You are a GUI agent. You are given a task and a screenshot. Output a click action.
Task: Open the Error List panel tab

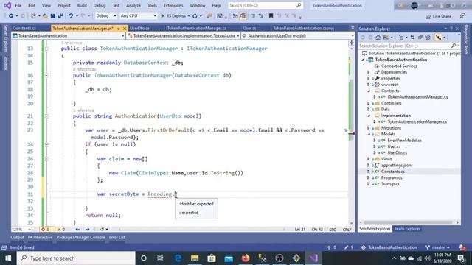pos(117,237)
